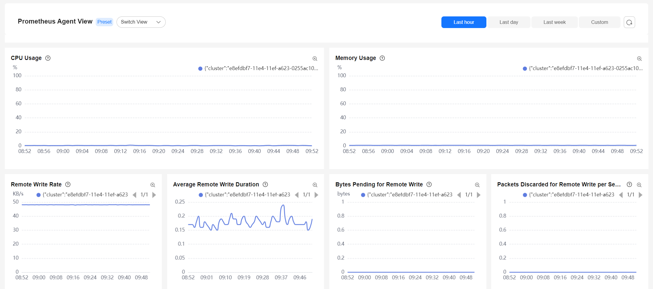Click the Preset tag label
The image size is (653, 289).
104,22
